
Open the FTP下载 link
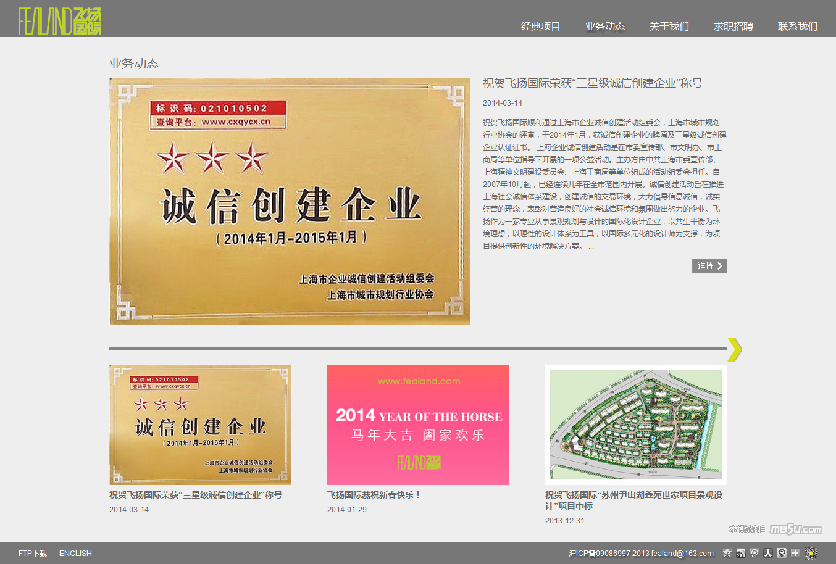point(33,553)
